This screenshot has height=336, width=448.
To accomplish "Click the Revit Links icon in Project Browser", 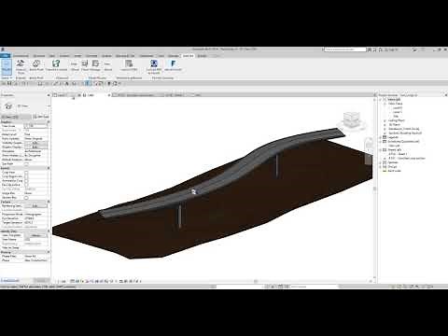I will [x=385, y=171].
